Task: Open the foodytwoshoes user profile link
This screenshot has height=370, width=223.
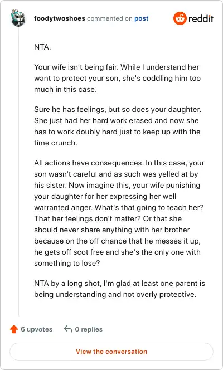Action: coord(60,18)
